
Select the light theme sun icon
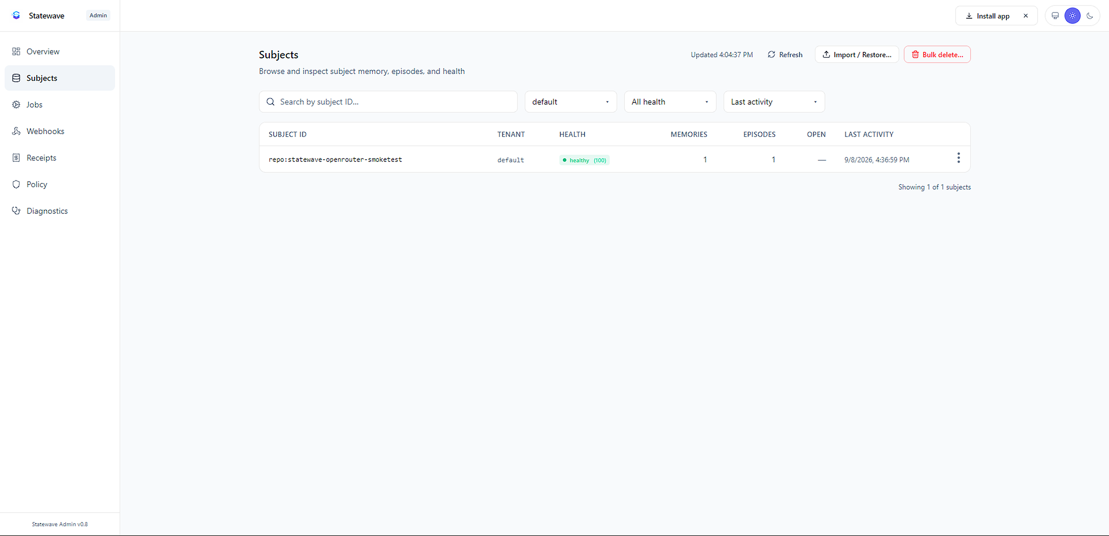[1072, 16]
